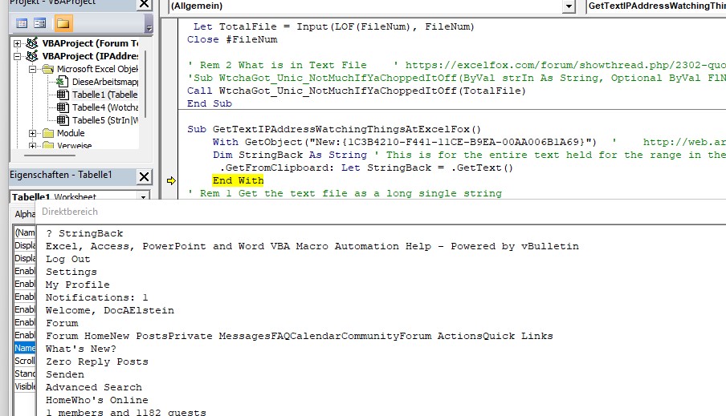Click the Sub GetTextIPAddressWatchingThingsAtExcelFox() line
This screenshot has width=726, height=416.
(x=334, y=129)
